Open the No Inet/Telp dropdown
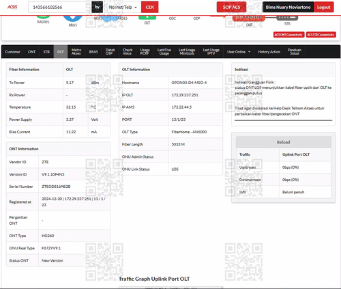341x289 pixels. pos(123,8)
